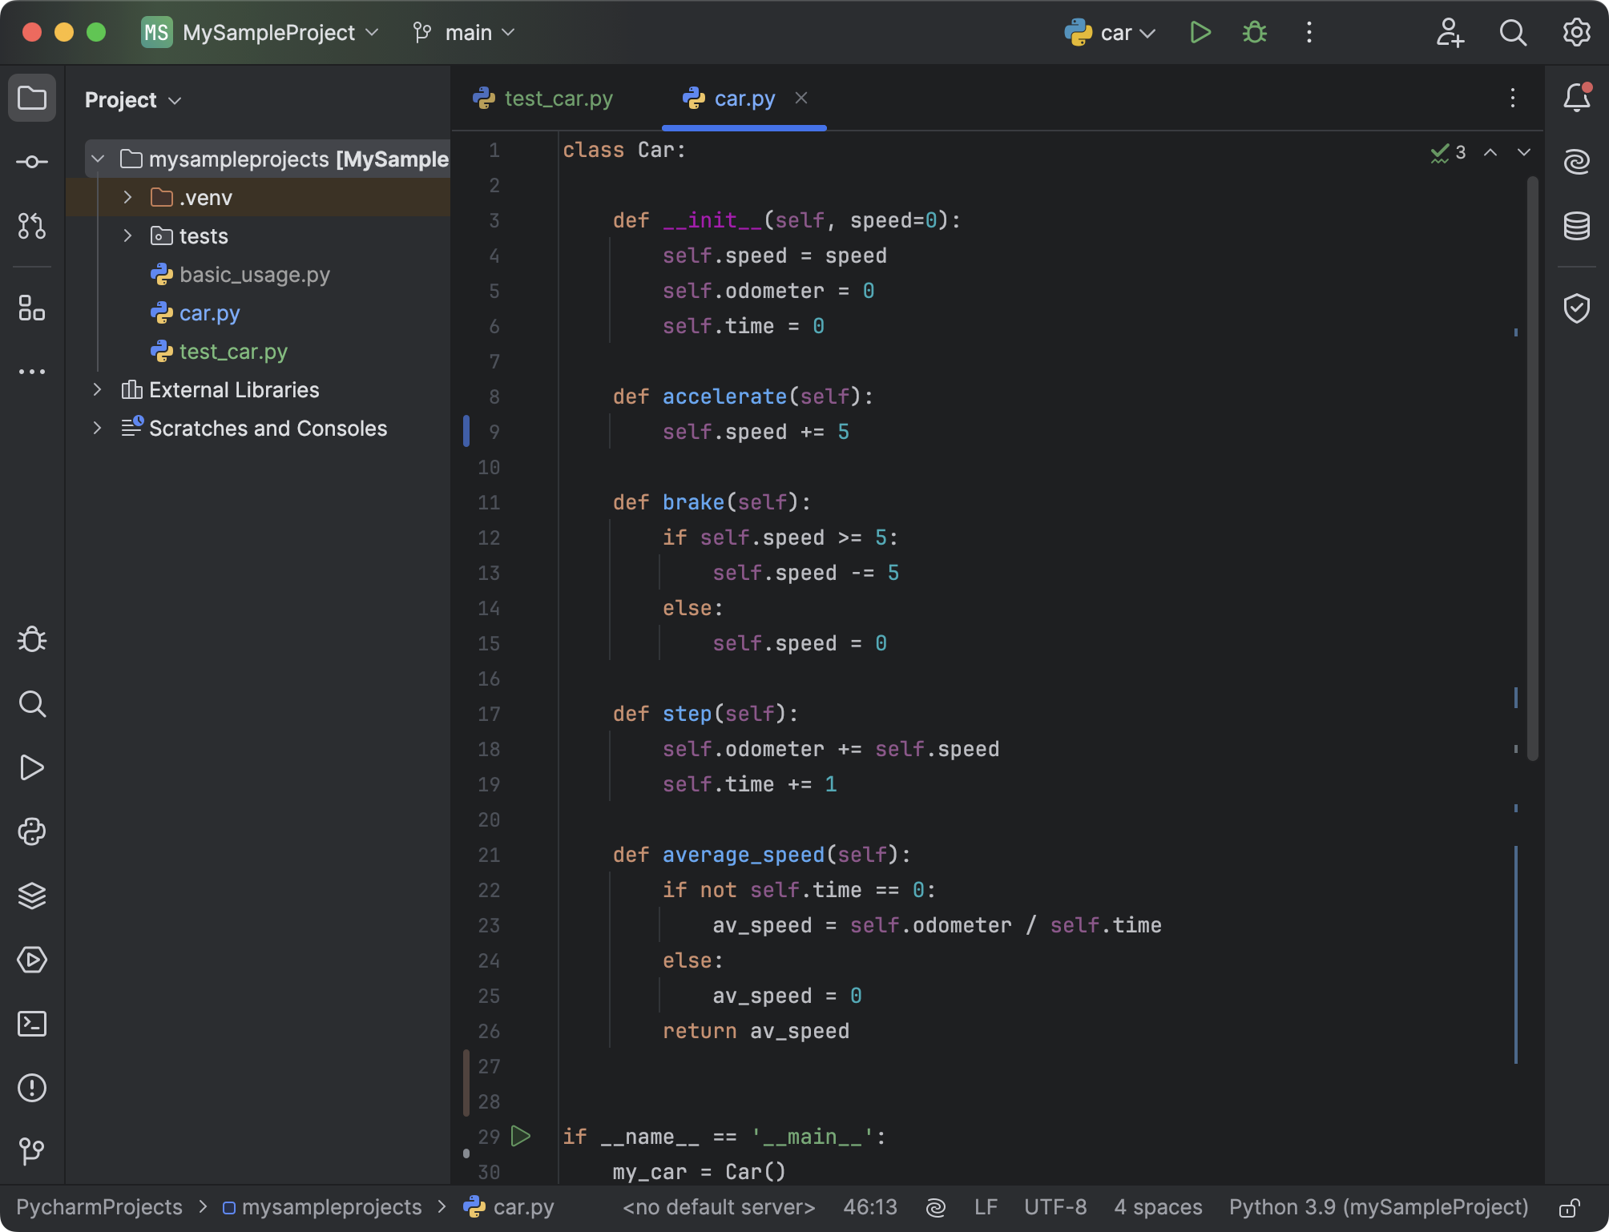The height and width of the screenshot is (1232, 1609).
Task: Run the car configuration
Action: 1200,32
